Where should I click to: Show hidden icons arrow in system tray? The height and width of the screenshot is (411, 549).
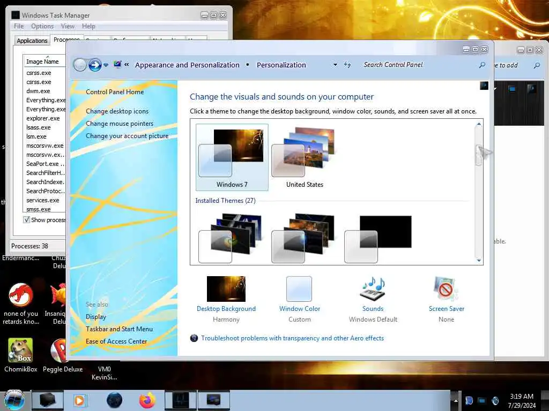pyautogui.click(x=456, y=401)
